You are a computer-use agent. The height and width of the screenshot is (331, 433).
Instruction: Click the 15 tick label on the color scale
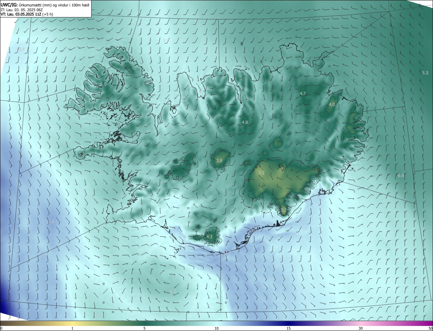pos(289,328)
